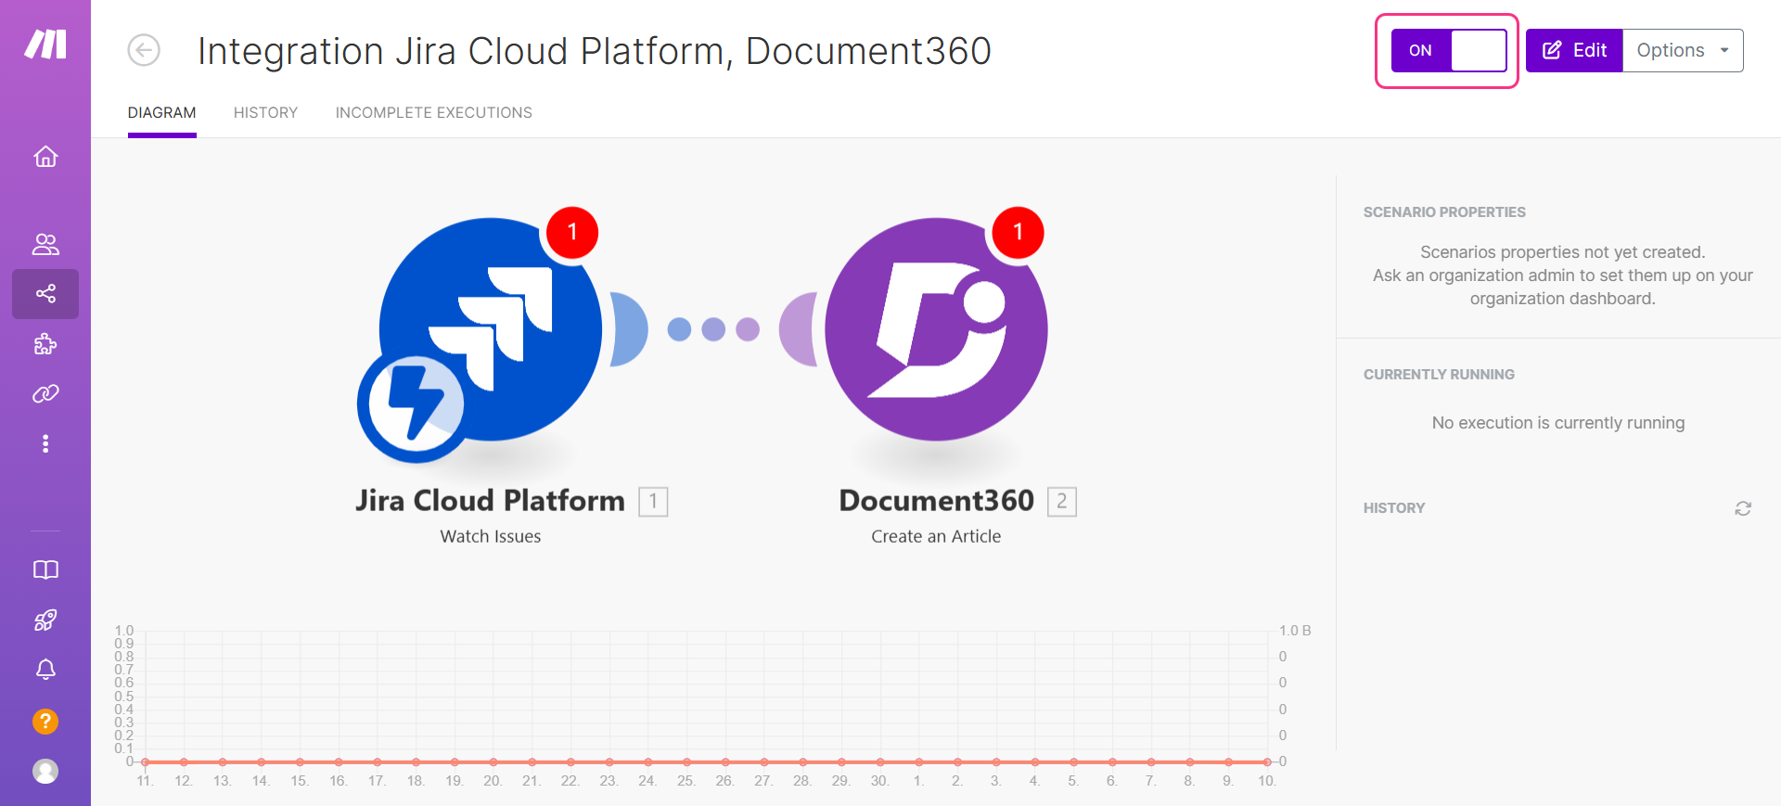The height and width of the screenshot is (806, 1781).
Task: Go back using the circled arrow icon
Action: click(x=144, y=50)
